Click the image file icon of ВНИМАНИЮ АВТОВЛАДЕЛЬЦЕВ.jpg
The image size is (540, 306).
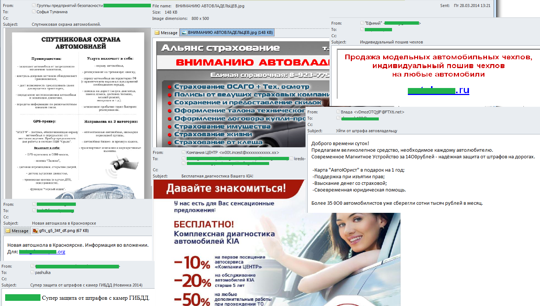click(x=184, y=32)
